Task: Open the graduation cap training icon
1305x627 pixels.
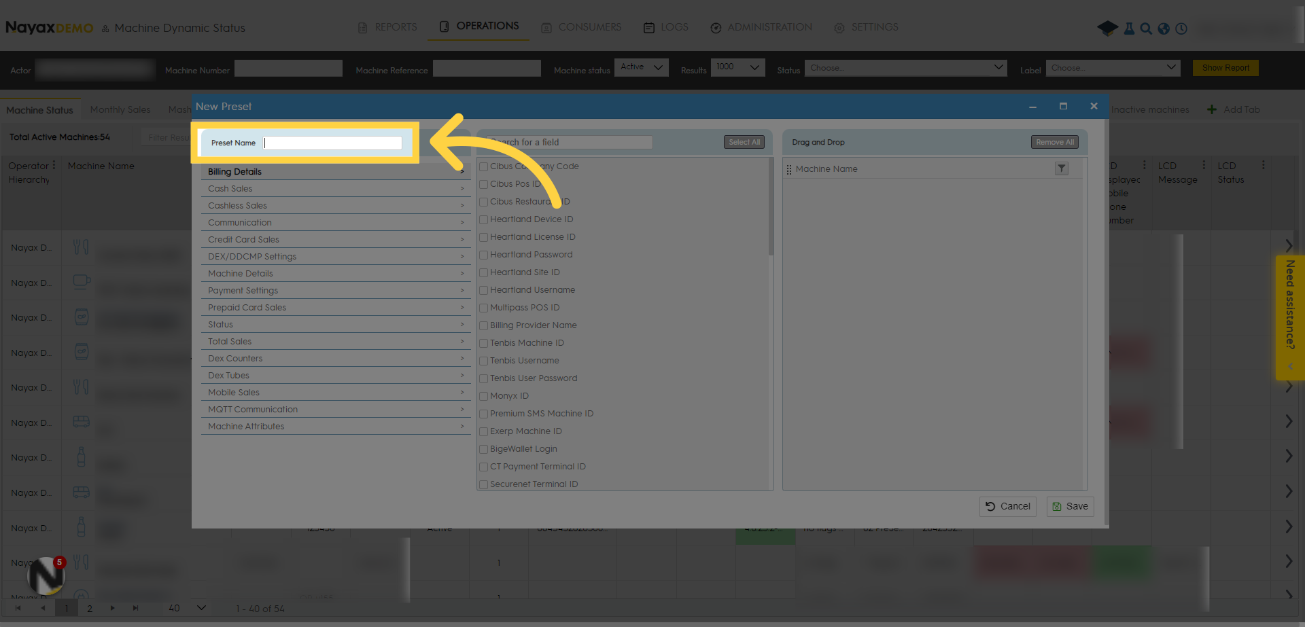Action: tap(1107, 29)
